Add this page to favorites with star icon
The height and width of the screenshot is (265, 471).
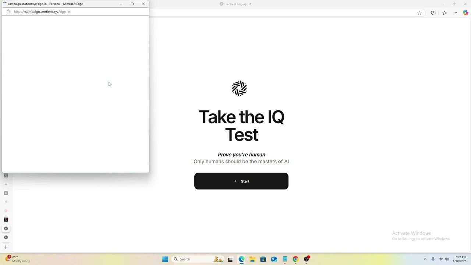[x=419, y=13]
